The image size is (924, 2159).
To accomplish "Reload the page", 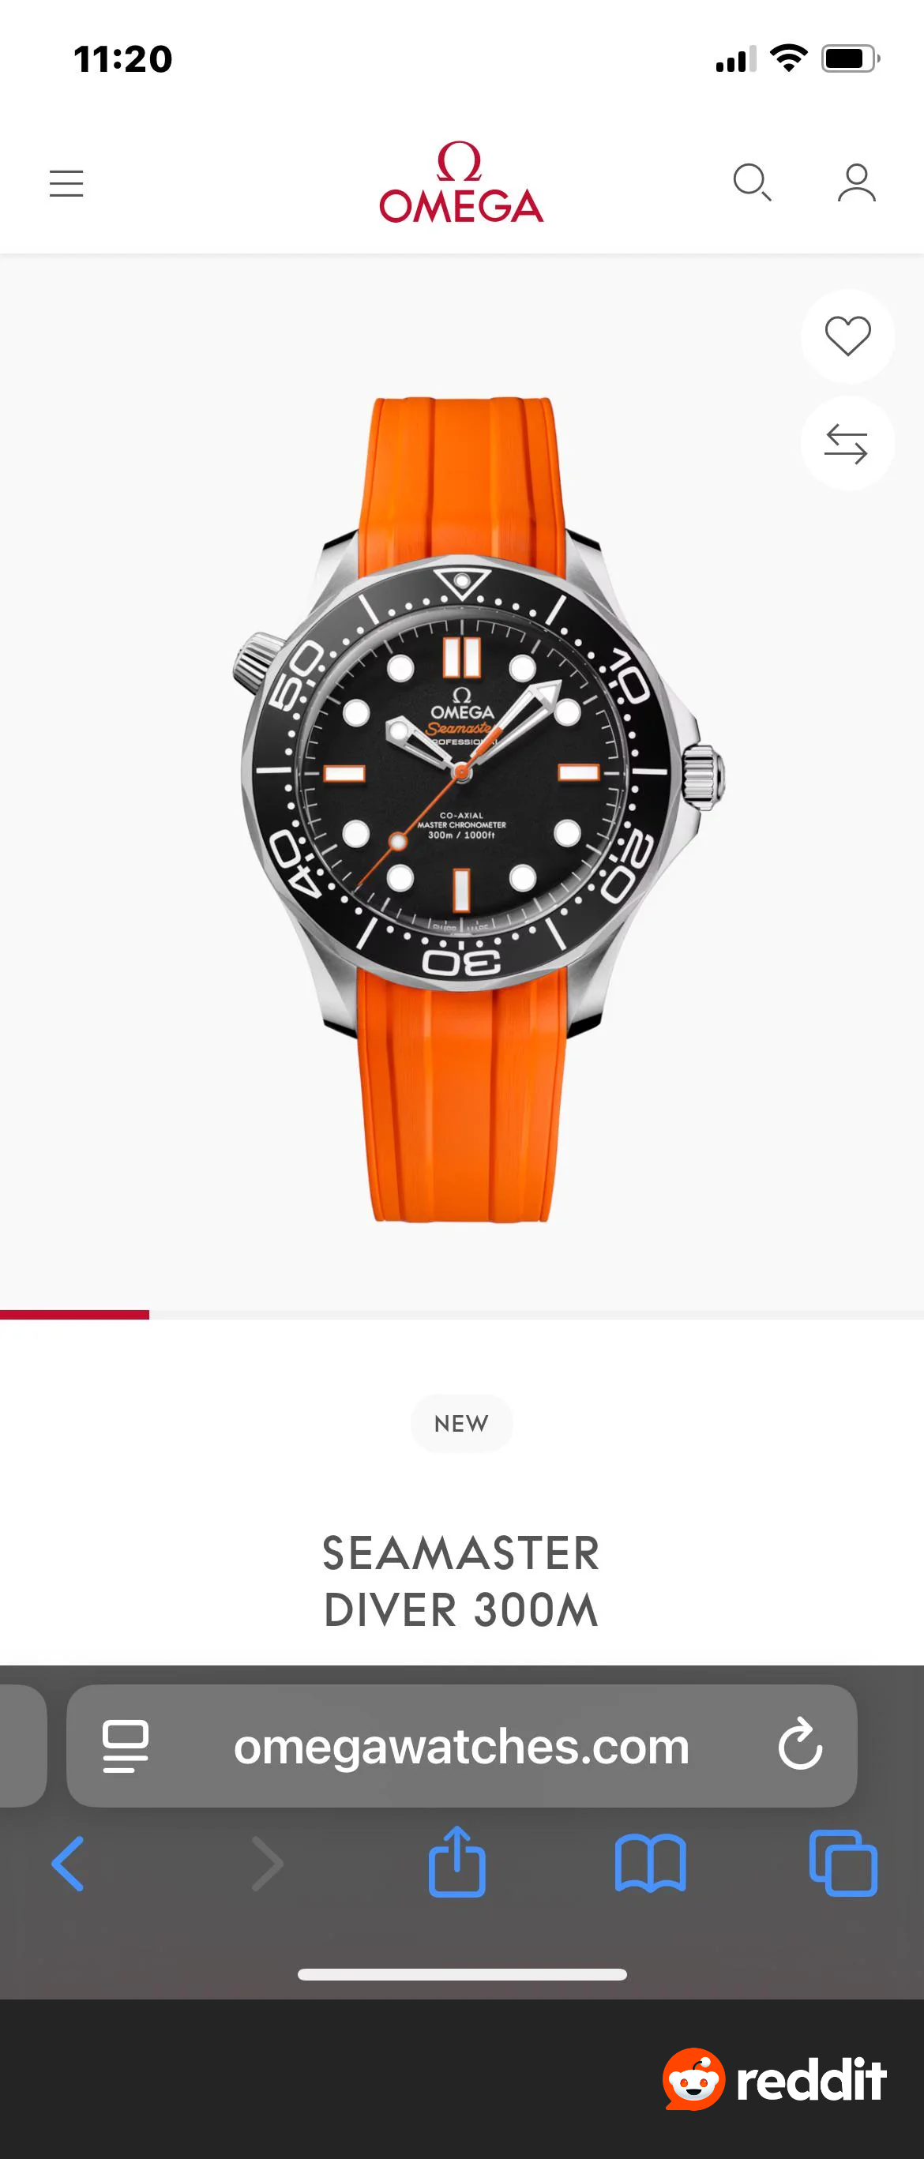I will coord(800,1745).
